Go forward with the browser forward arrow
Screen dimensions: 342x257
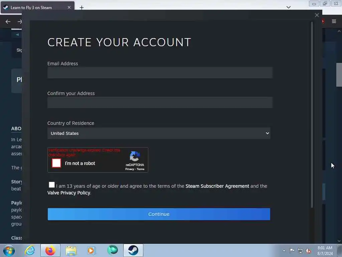pyautogui.click(x=20, y=22)
